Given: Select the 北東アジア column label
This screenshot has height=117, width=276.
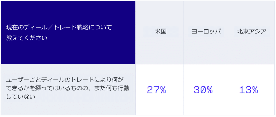Looking at the screenshot, I should pos(251,32).
